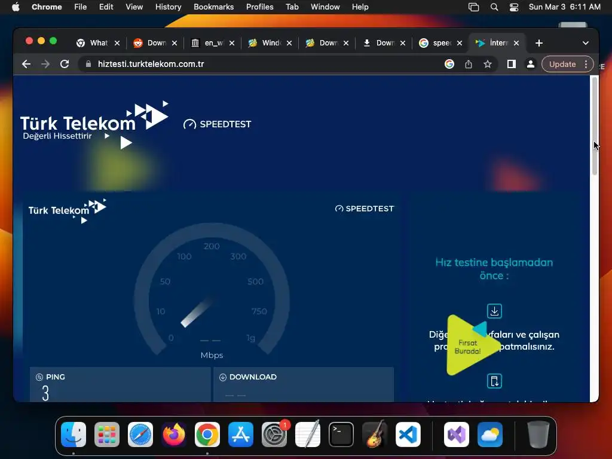612x459 pixels.
Task: Open Terminal from the Dock
Action: point(341,434)
